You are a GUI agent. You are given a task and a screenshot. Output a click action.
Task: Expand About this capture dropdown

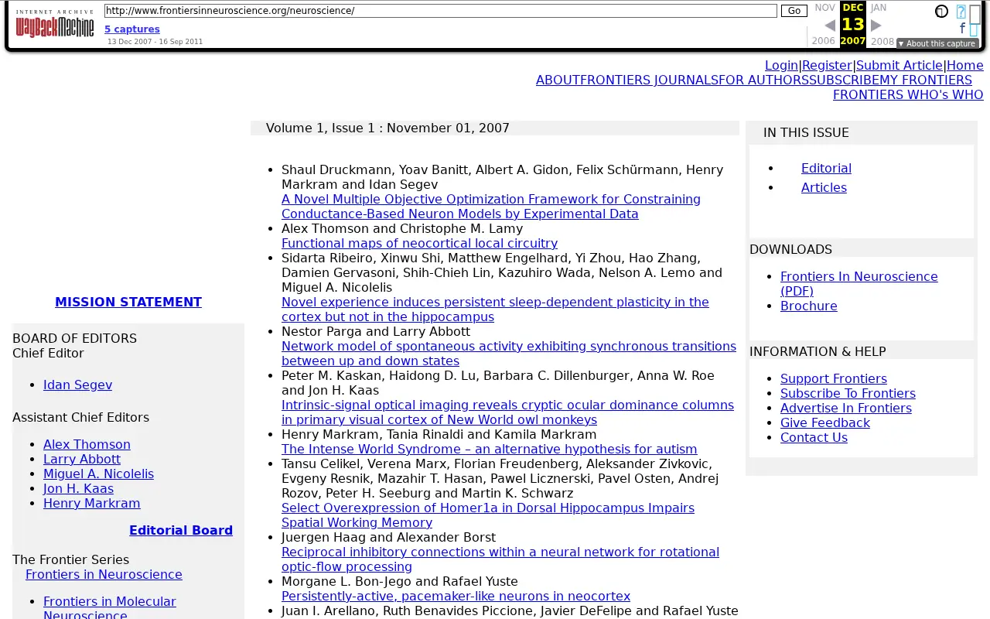[937, 43]
